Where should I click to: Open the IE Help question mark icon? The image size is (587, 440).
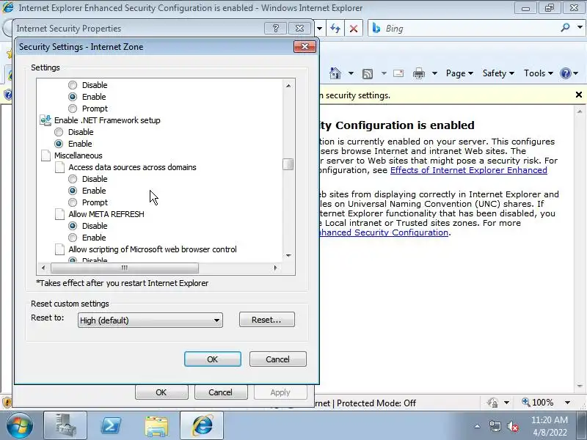[x=565, y=73]
